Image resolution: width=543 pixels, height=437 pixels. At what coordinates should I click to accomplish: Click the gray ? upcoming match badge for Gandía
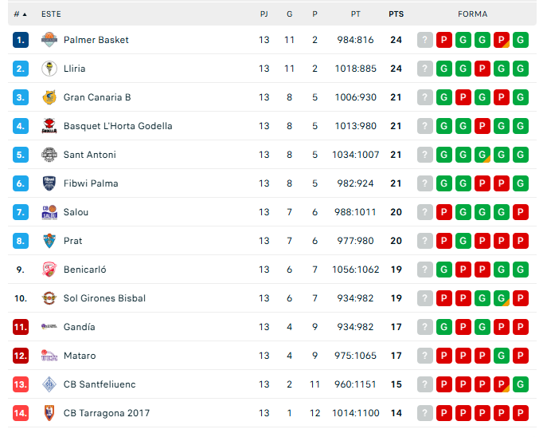coord(425,327)
